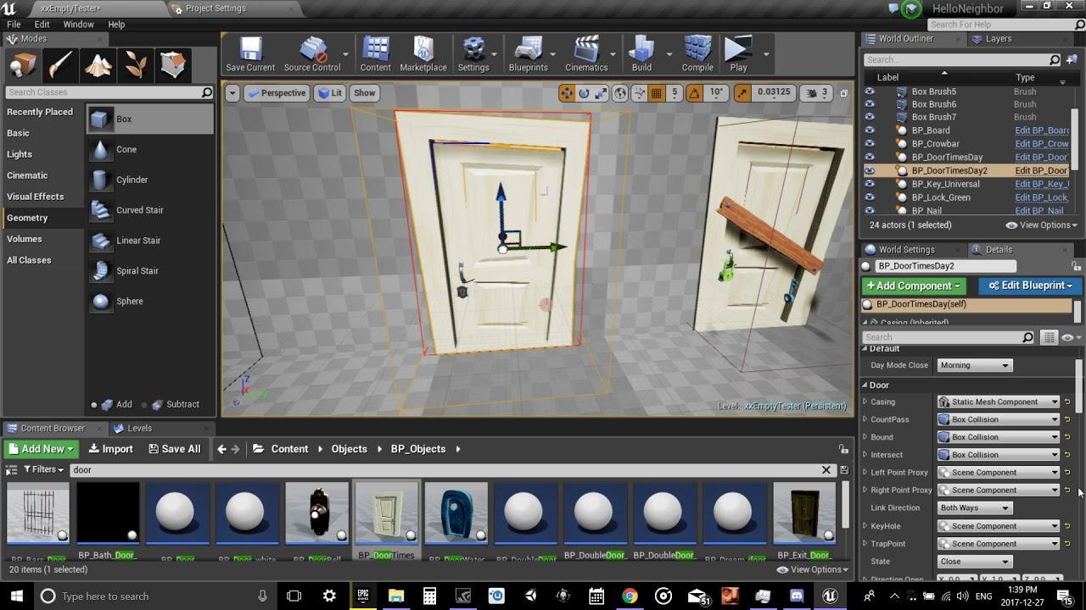Open the scale snap value 0.03125 dropdown

(x=773, y=92)
